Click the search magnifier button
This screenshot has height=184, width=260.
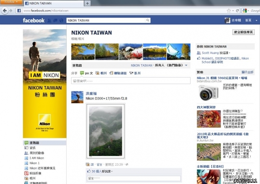click(148, 20)
